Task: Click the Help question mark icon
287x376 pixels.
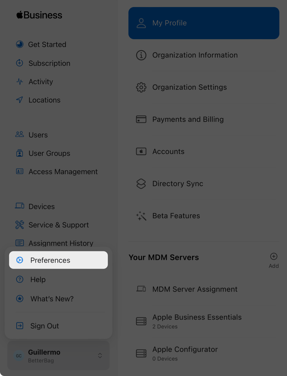Action: click(x=20, y=279)
